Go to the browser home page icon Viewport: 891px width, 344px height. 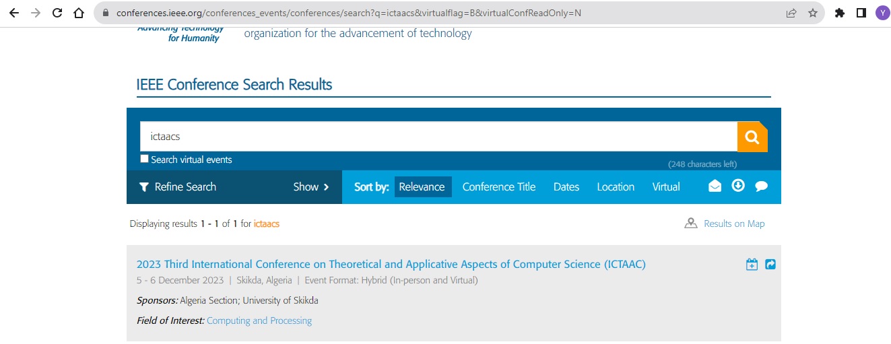[79, 13]
